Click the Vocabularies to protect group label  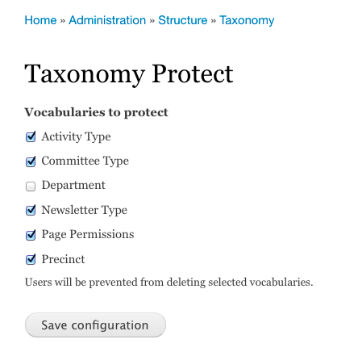[x=96, y=112]
